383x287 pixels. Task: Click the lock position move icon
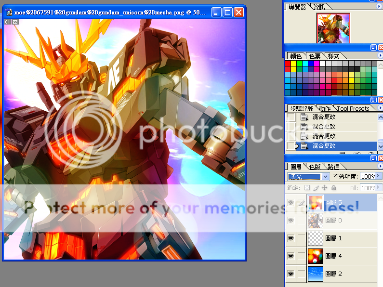coord(325,188)
